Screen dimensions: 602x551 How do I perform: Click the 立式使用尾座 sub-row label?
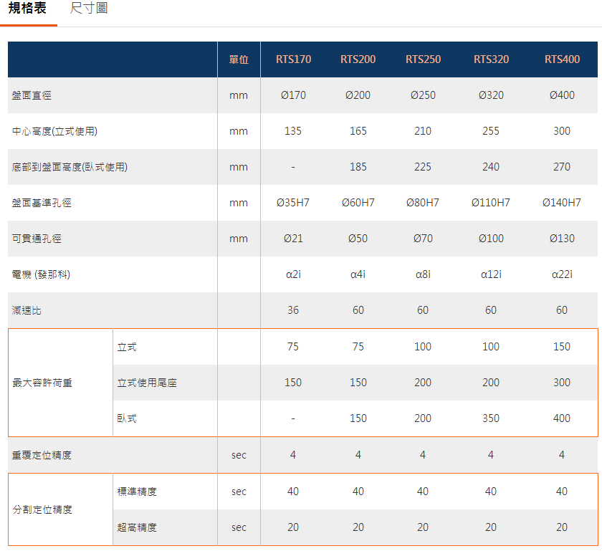147,383
